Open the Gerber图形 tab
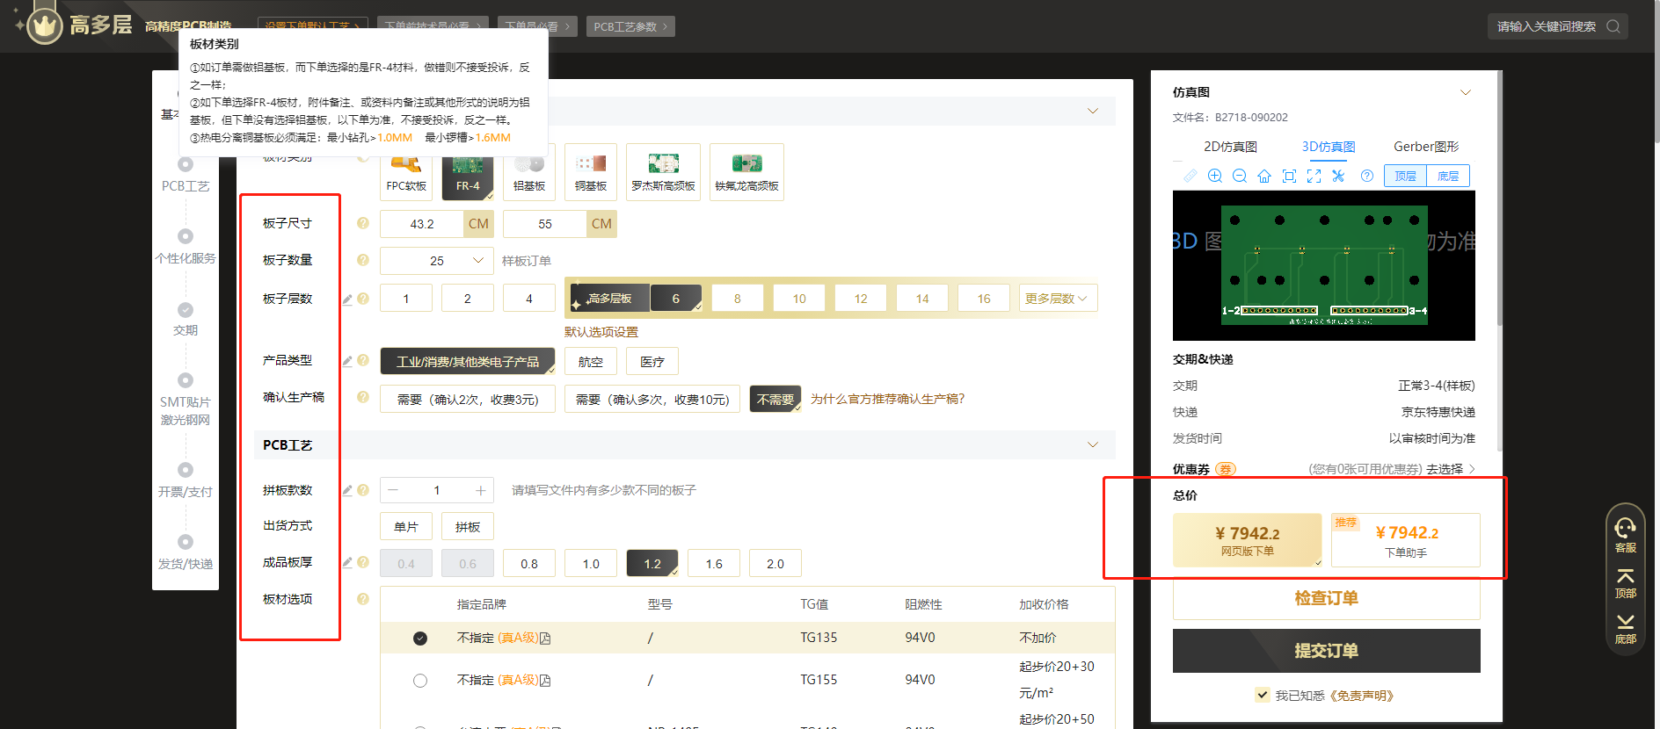The width and height of the screenshot is (1660, 729). click(1425, 147)
